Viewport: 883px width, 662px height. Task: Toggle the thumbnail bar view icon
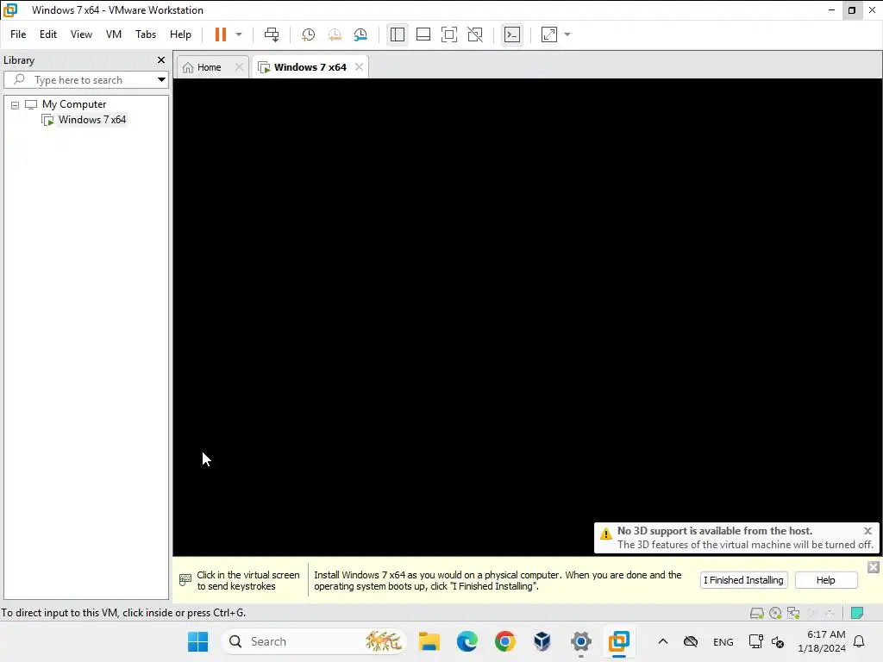pos(423,34)
